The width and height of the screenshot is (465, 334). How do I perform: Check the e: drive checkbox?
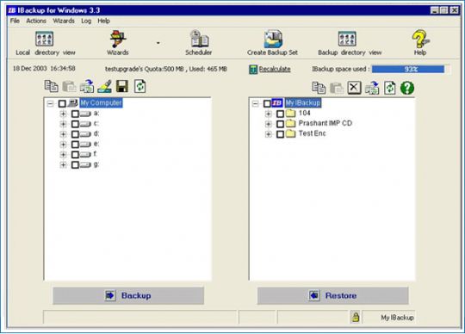point(75,144)
